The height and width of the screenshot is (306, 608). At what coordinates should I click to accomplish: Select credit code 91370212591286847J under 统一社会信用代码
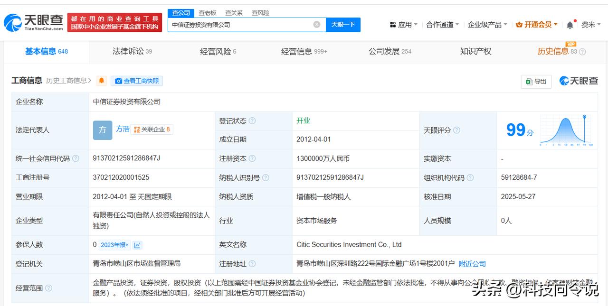pos(126,158)
